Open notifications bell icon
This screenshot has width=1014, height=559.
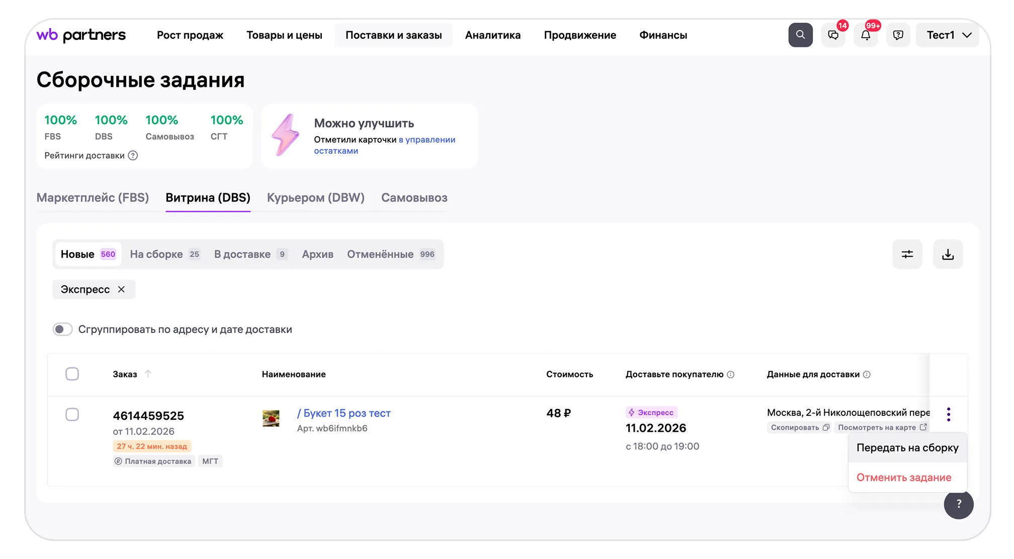pyautogui.click(x=865, y=35)
